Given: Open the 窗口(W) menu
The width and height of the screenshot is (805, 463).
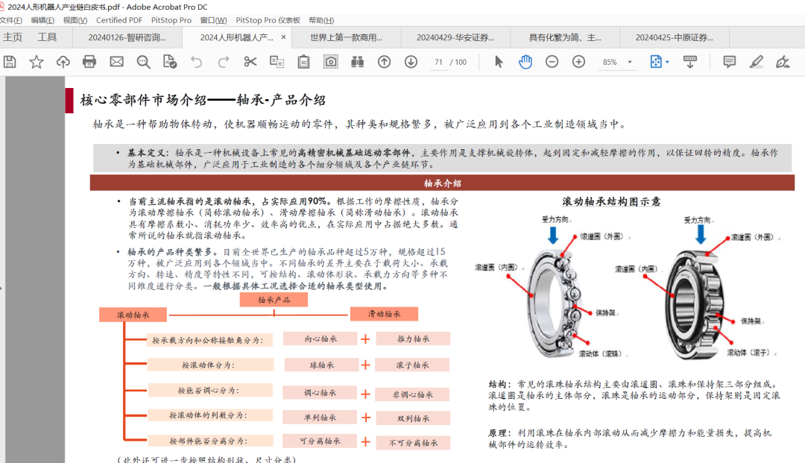Looking at the screenshot, I should [214, 20].
